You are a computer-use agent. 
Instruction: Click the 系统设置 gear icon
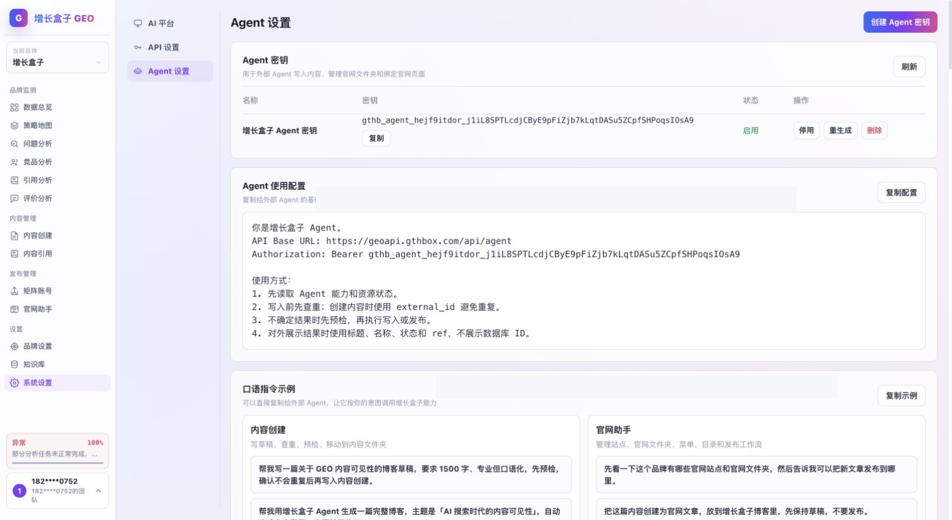pyautogui.click(x=15, y=383)
